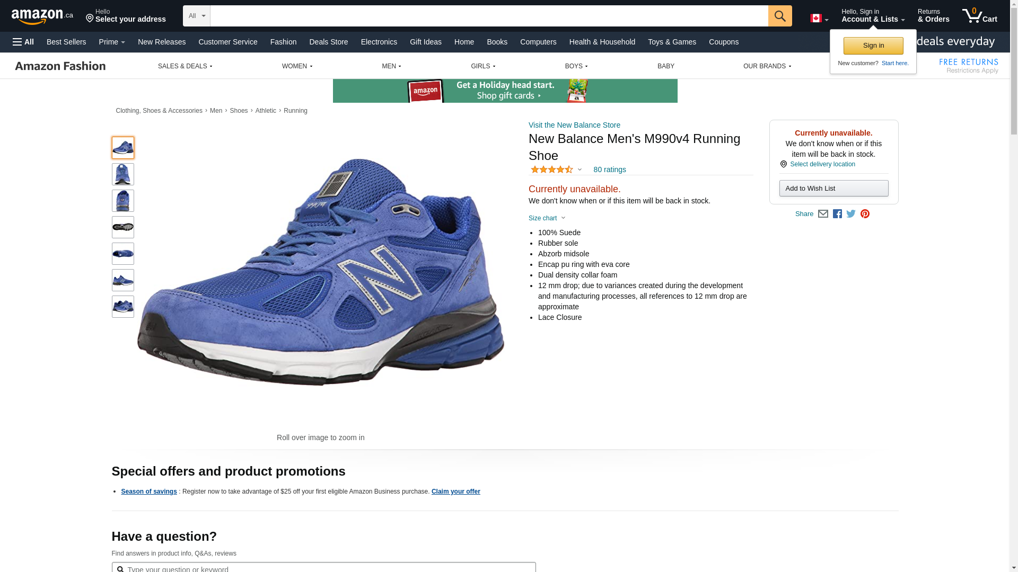The image size is (1018, 572).
Task: Open the country flag selector
Action: click(x=819, y=19)
